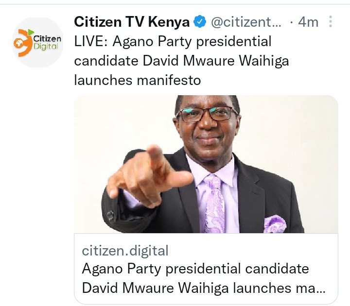Click the 'Citizen Digital' text in the avatar
Image resolution: width=350 pixels, height=306 pixels.
point(47,42)
